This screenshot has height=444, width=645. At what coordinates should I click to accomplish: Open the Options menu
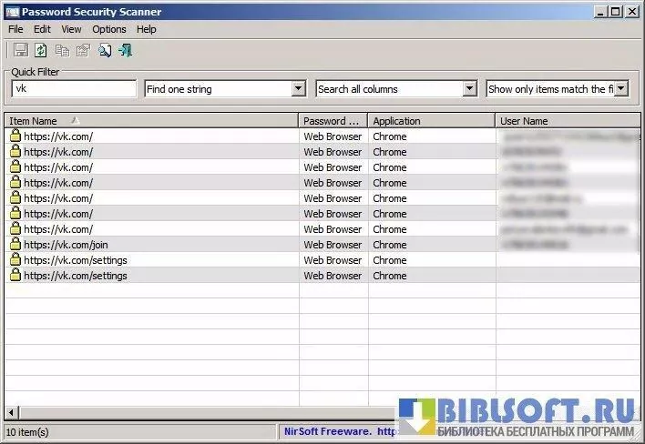click(109, 29)
